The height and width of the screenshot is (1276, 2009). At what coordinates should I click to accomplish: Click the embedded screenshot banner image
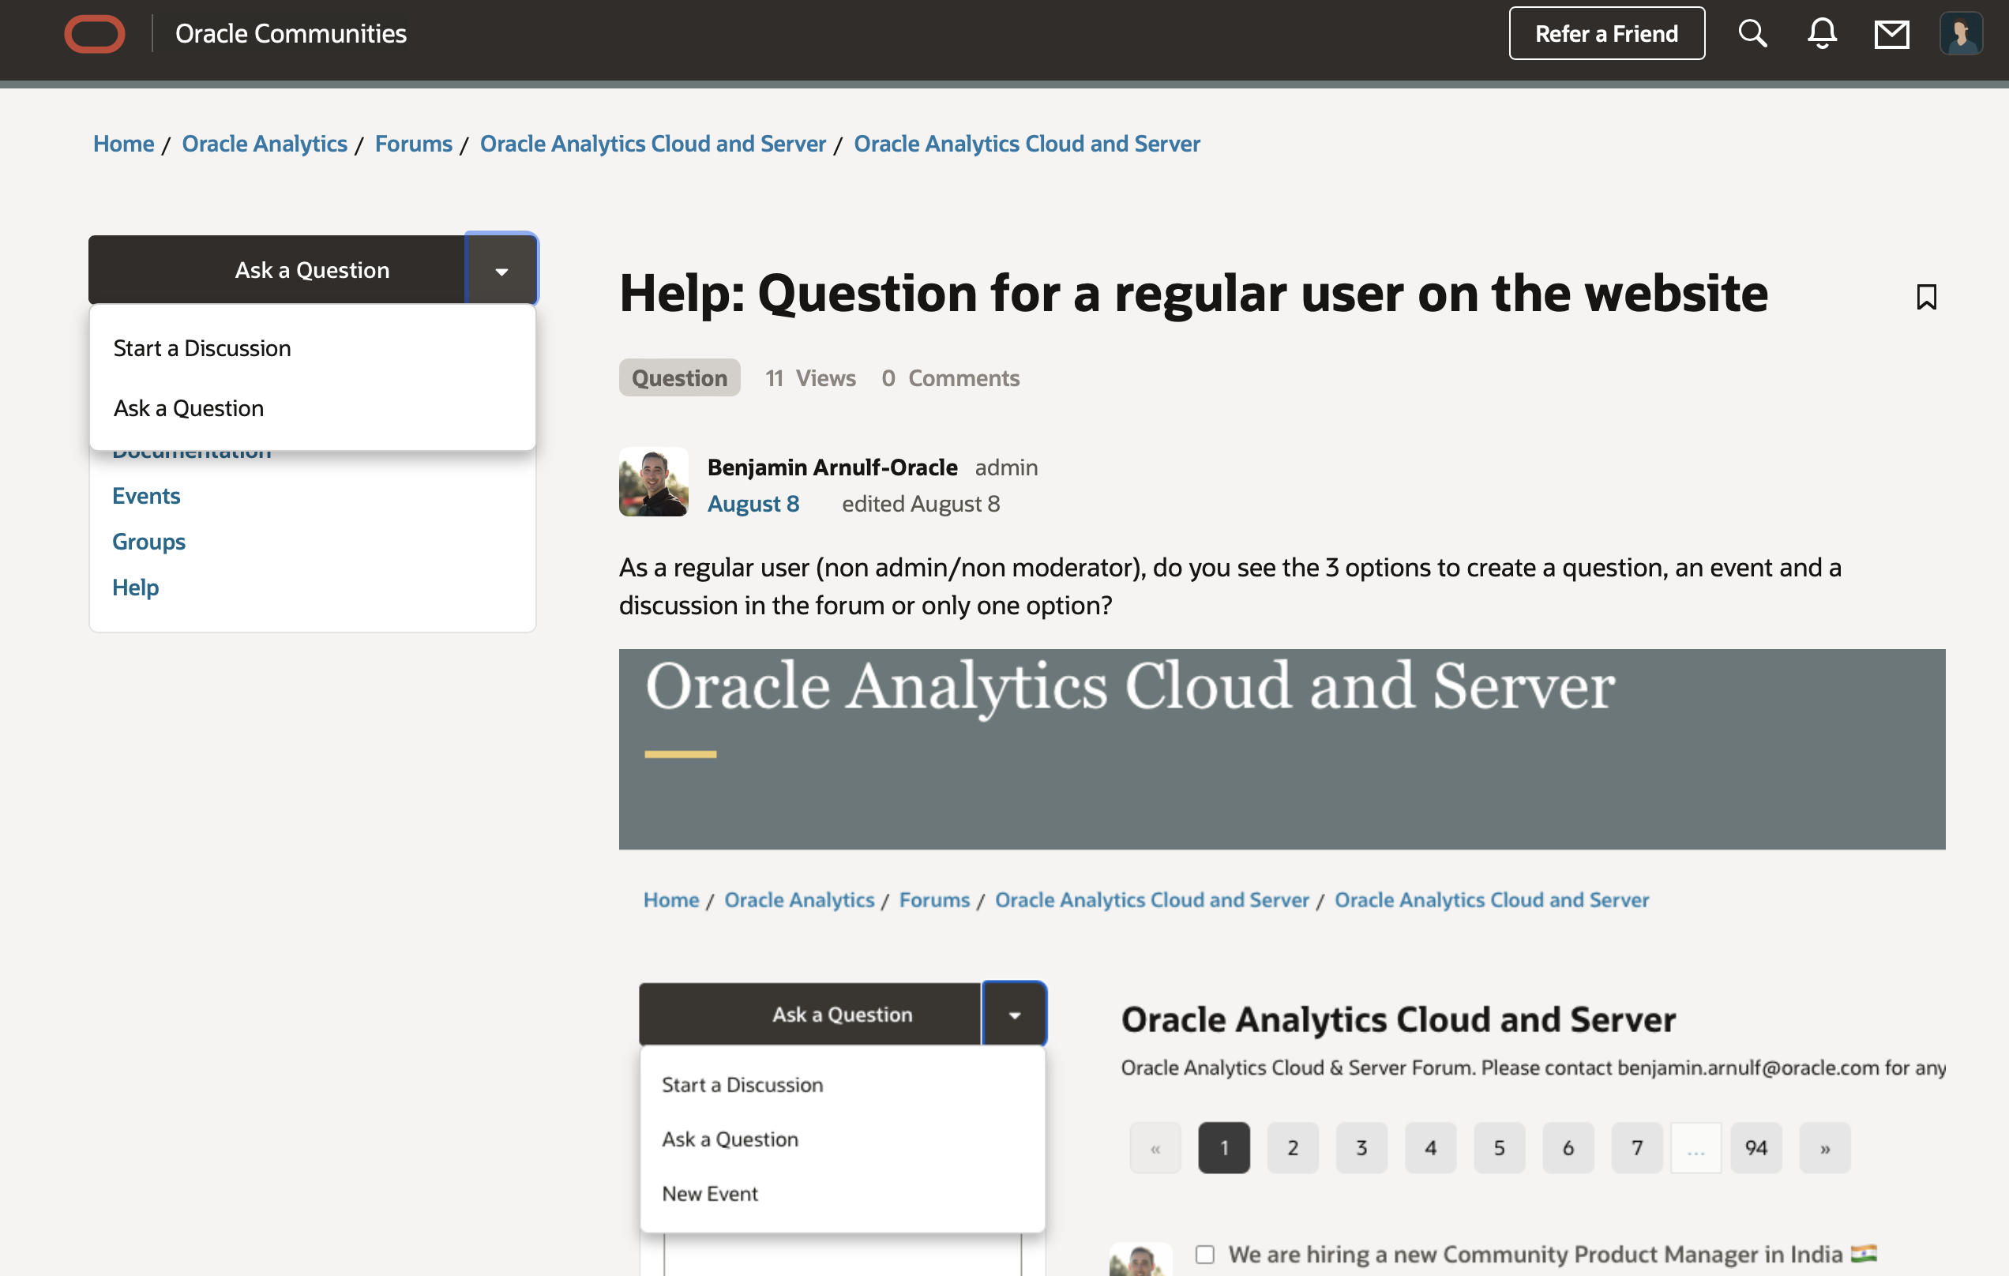point(1282,749)
